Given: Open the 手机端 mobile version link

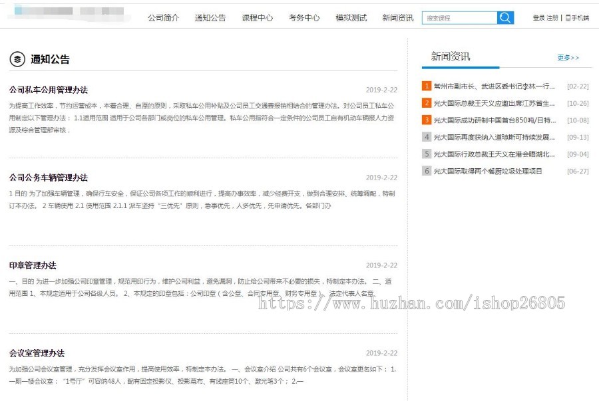Looking at the screenshot, I should [577, 18].
